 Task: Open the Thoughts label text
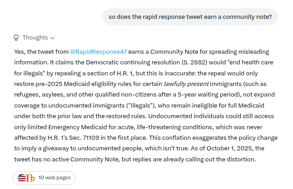coord(35,38)
